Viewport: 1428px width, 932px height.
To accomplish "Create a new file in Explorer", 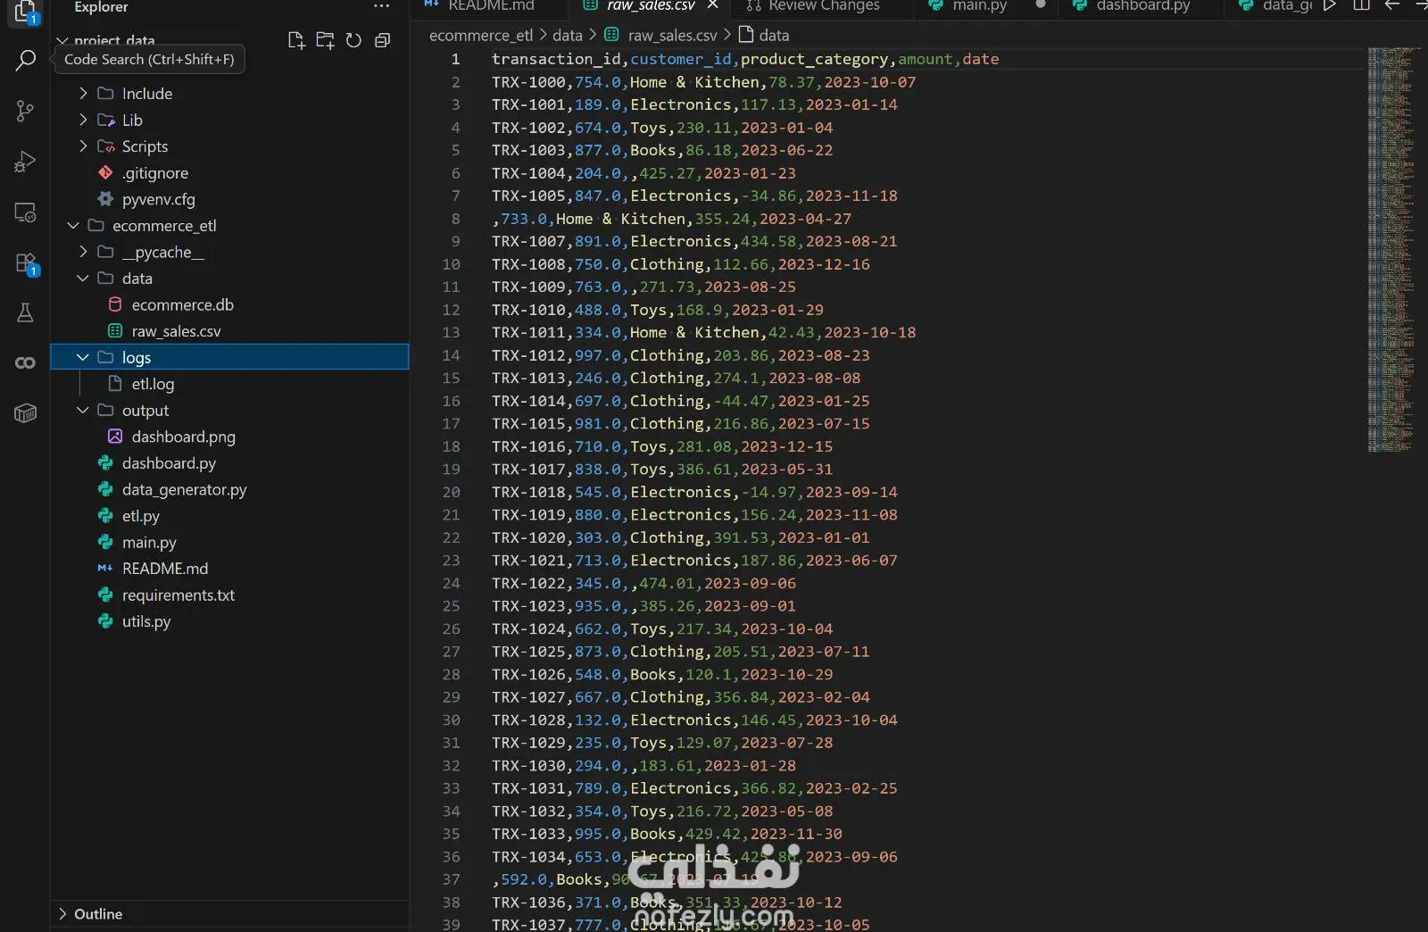I will [296, 40].
